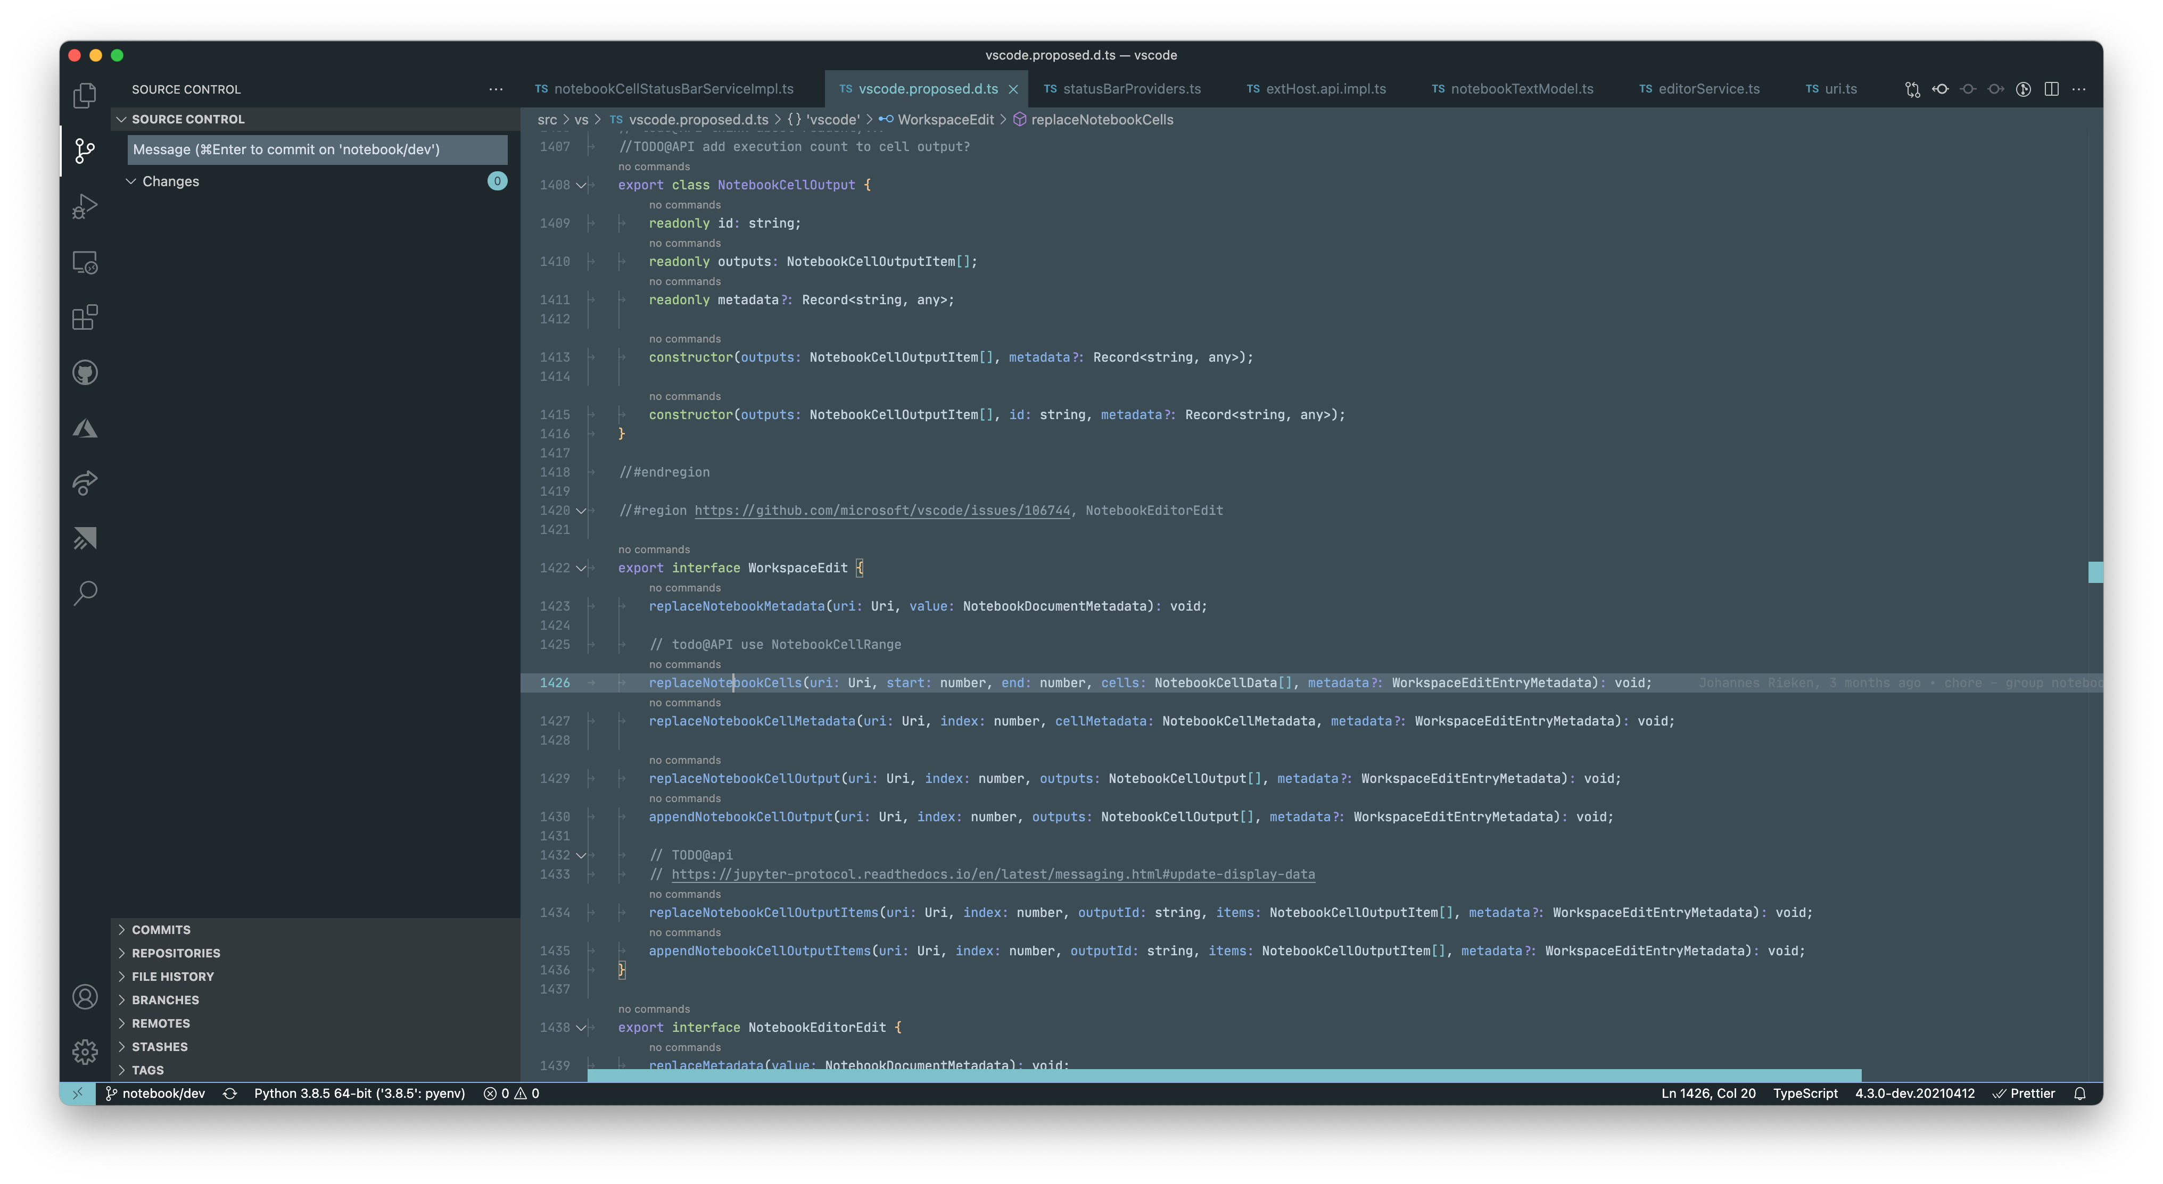Viewport: 2163px width, 1184px height.
Task: Open the GitHub issue 106744 link
Action: 882,510
